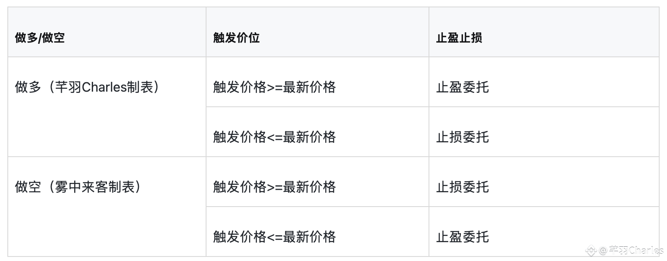Screen dimensions: 667x261
Task: Click 做空 text in the header cell
Action: 53,38
